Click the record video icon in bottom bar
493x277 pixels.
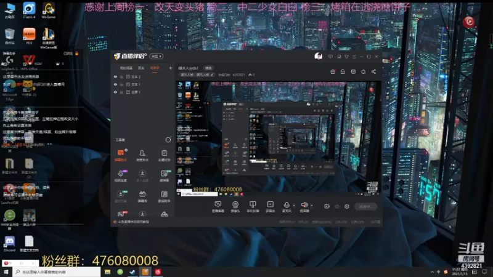(327, 206)
